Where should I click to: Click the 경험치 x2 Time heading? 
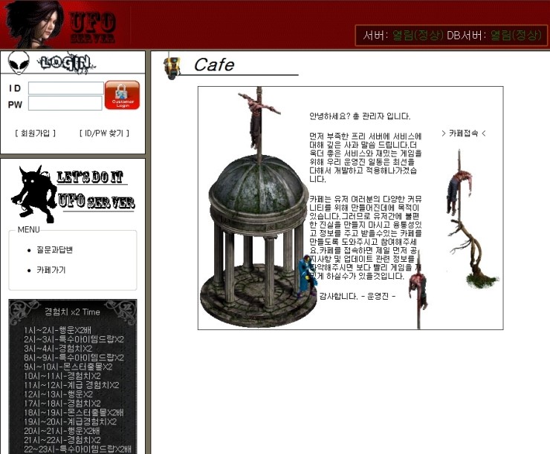click(x=72, y=312)
